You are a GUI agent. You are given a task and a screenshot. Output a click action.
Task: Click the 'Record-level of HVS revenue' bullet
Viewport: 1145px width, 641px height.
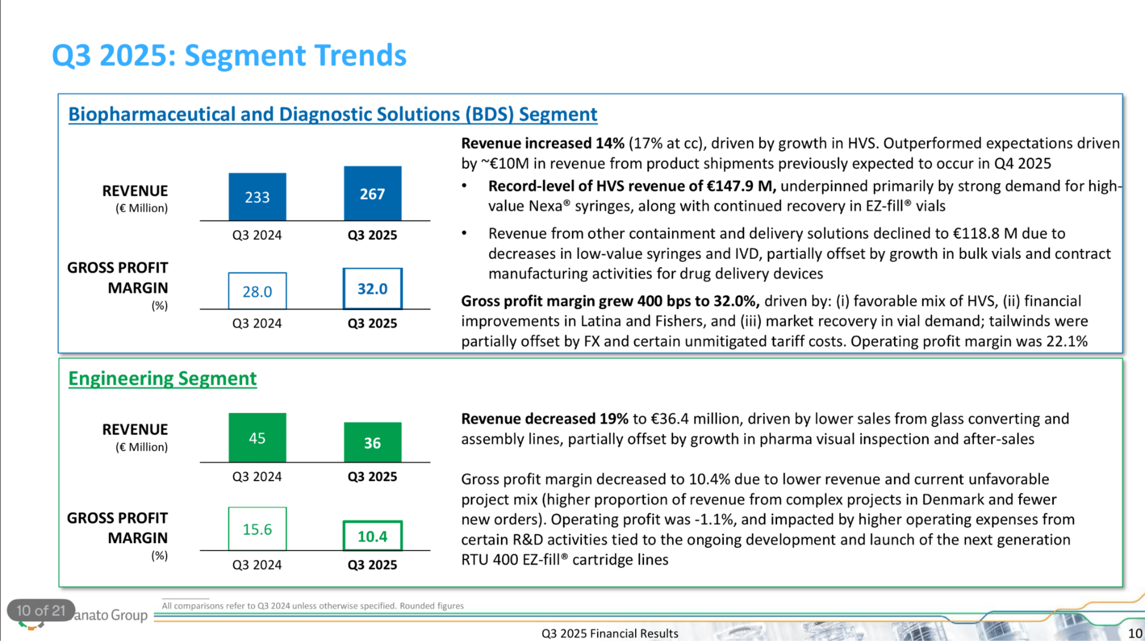coord(805,196)
